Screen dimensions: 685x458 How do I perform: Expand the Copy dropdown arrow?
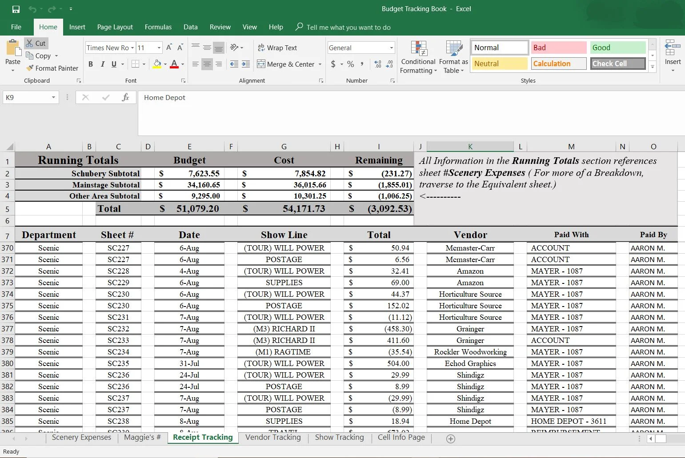pos(56,56)
